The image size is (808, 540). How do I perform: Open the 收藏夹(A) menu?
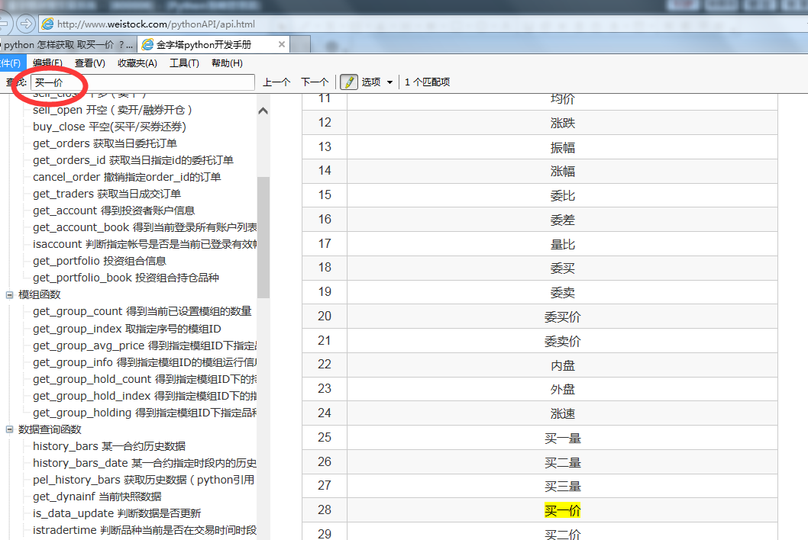pyautogui.click(x=137, y=63)
